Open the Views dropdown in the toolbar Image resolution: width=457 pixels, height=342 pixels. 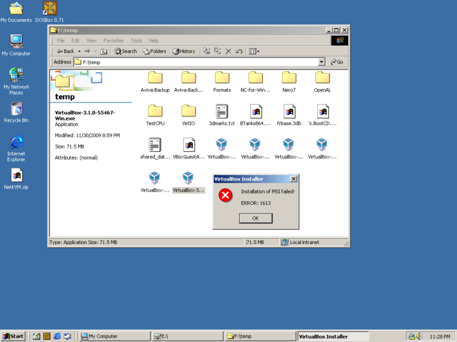tap(254, 52)
